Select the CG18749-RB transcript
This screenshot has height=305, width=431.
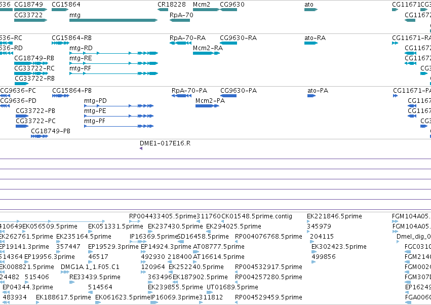coord(31,63)
